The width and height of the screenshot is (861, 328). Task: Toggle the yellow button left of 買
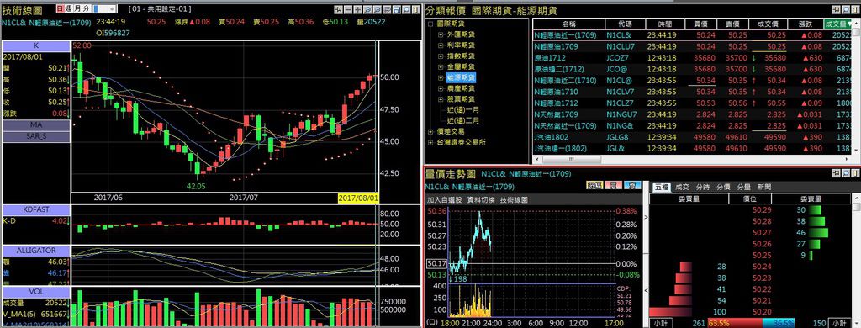click(x=594, y=185)
